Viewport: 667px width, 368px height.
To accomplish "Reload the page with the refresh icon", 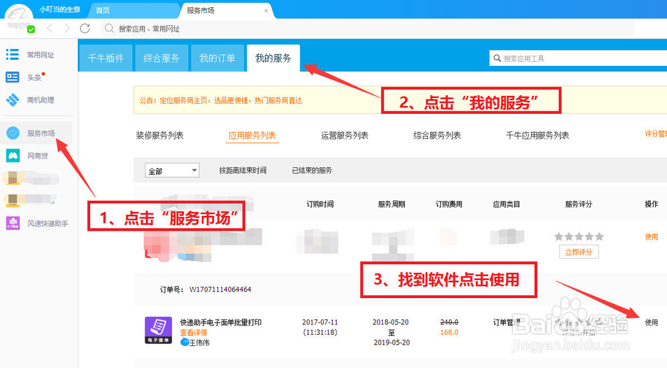I will point(85,29).
